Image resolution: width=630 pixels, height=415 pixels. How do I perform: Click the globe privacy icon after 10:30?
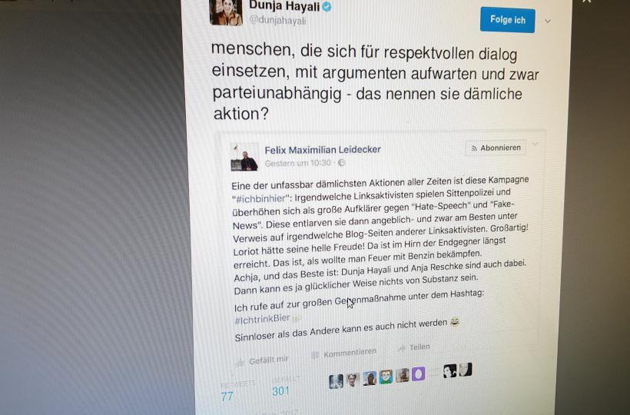click(341, 163)
